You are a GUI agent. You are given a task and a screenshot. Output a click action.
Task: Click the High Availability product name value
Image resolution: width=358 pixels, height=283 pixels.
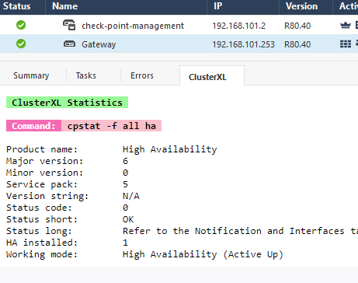click(x=170, y=149)
